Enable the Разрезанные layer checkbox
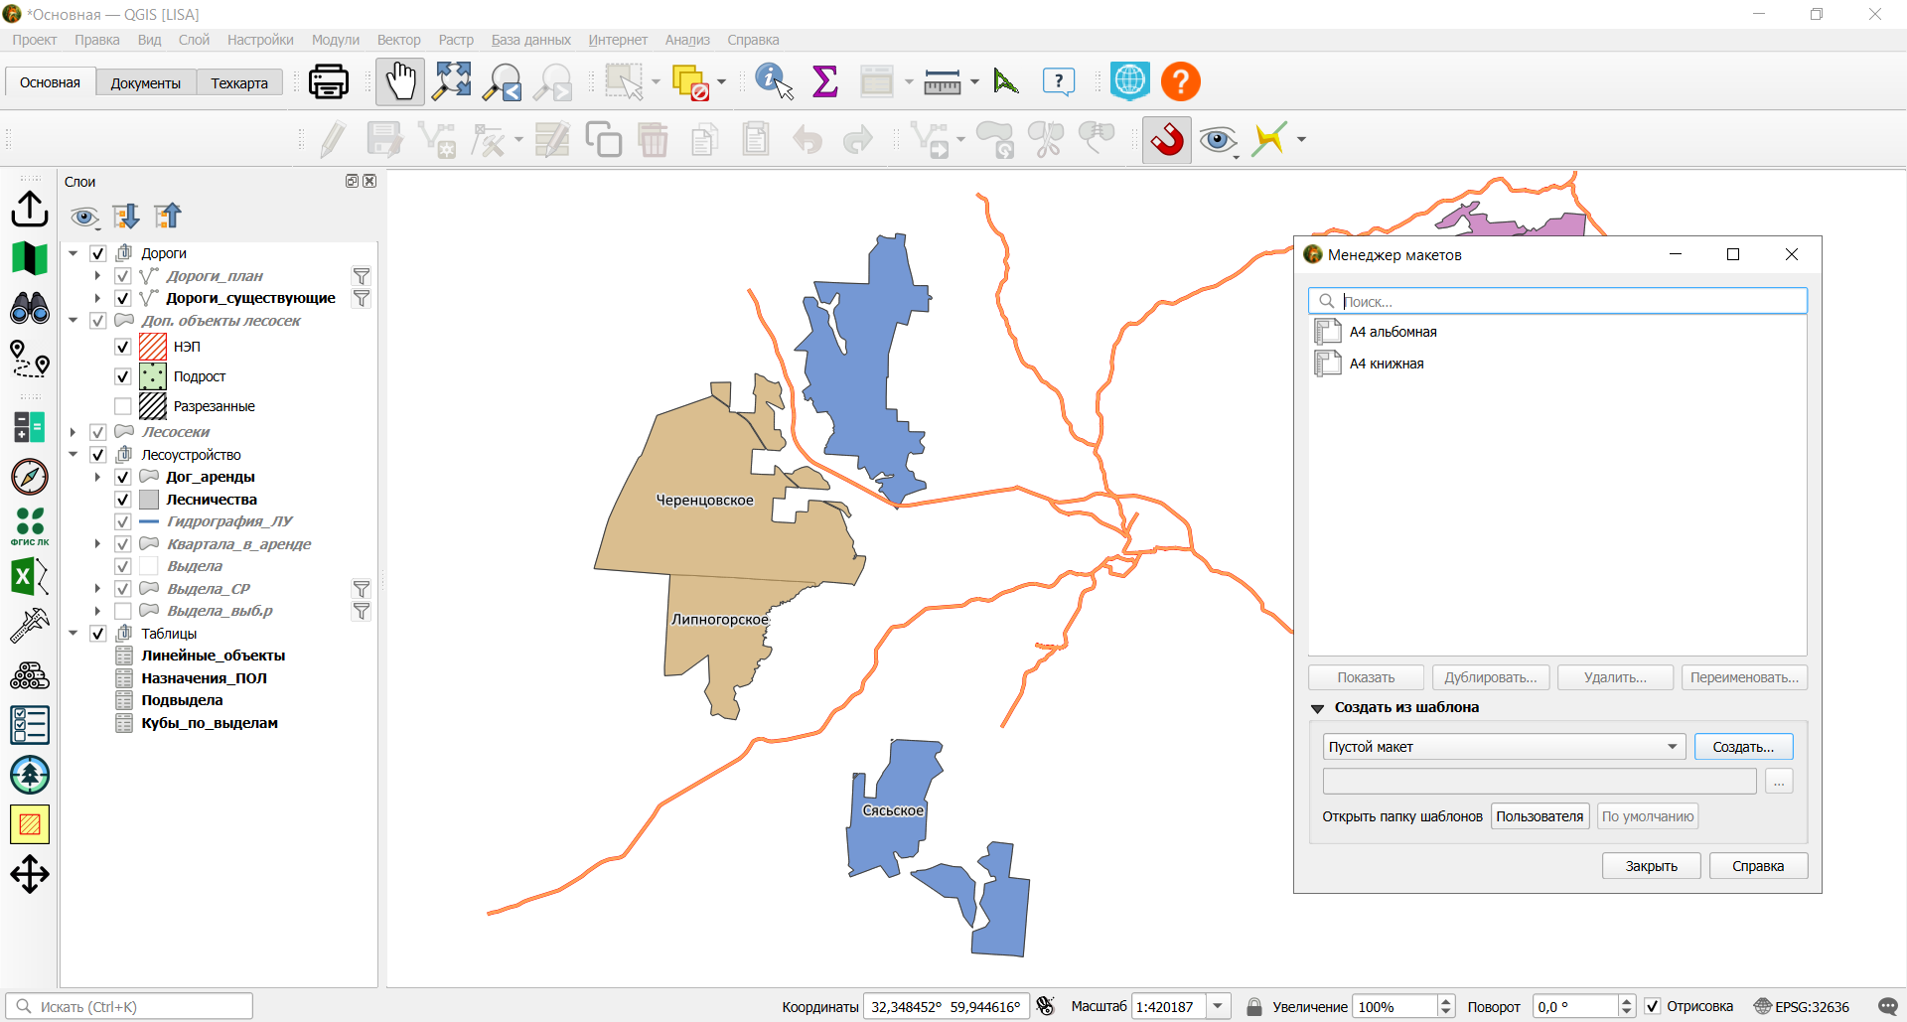Viewport: 1907px width, 1022px height. click(123, 406)
